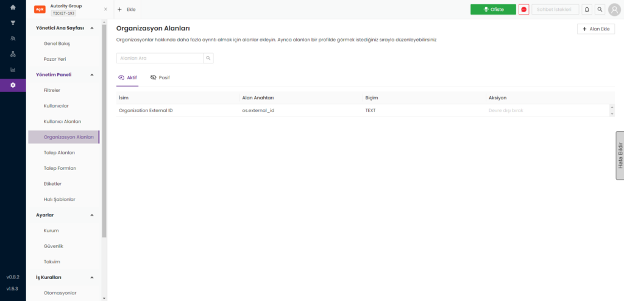
Task: Click the sidebar vertical scrollbar
Action: pos(104,130)
